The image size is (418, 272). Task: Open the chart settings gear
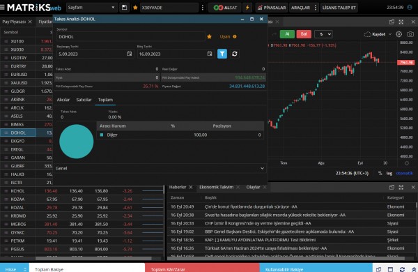(398, 34)
